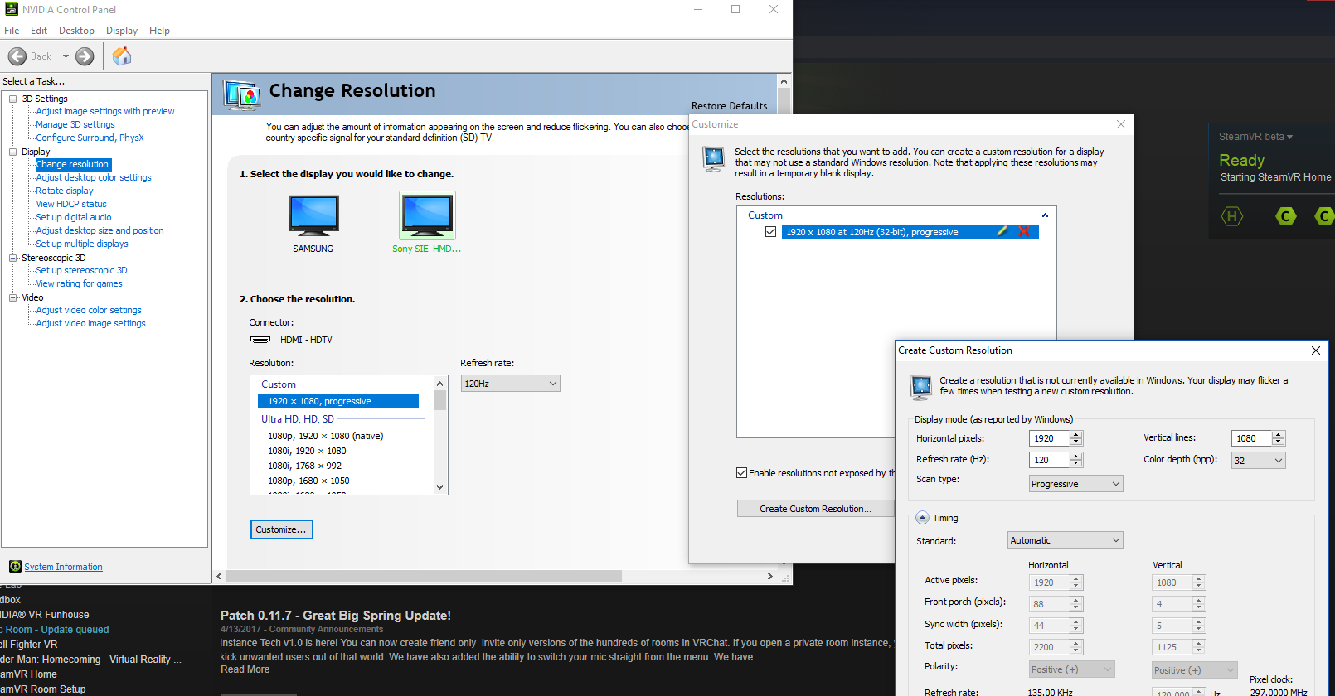This screenshot has width=1335, height=696.
Task: Open Rotate display task
Action: 65,191
